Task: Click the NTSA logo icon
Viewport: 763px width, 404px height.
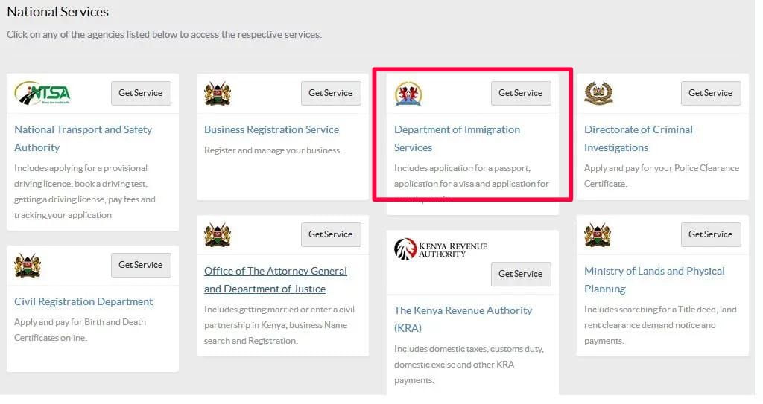Action: click(42, 93)
